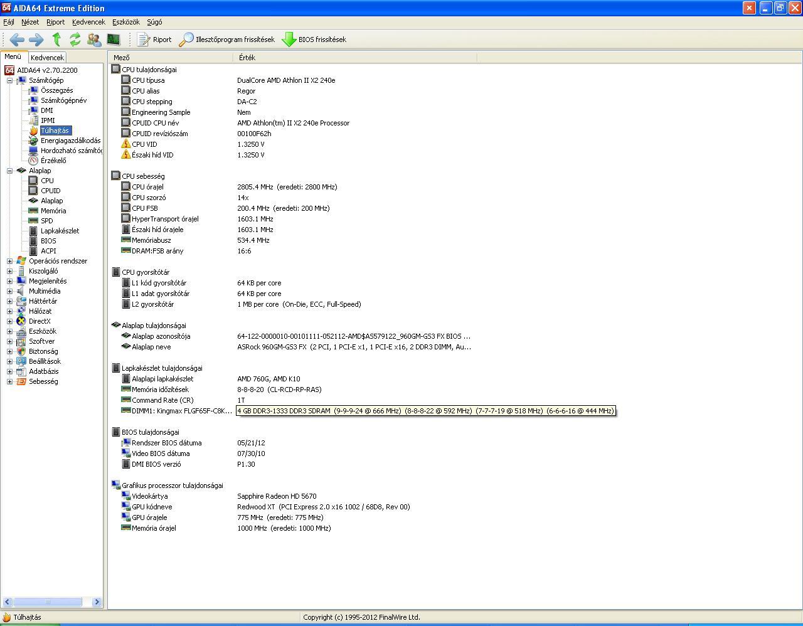The image size is (803, 626).
Task: Select the DMI tree item
Action: pyautogui.click(x=47, y=110)
